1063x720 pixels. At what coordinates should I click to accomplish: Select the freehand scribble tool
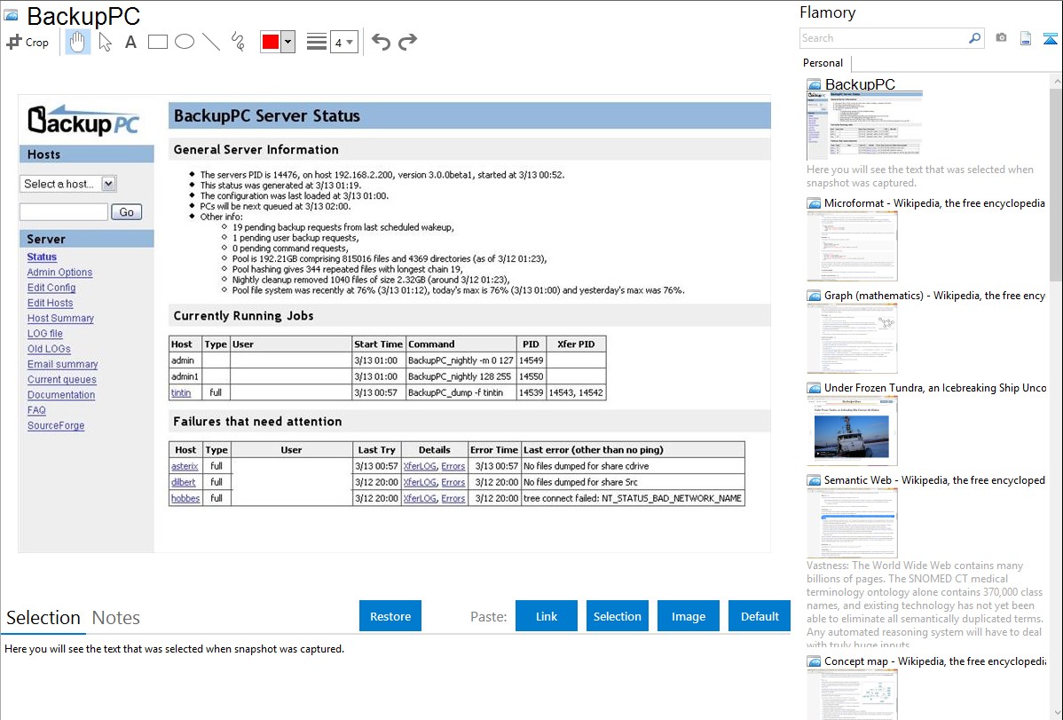click(238, 42)
